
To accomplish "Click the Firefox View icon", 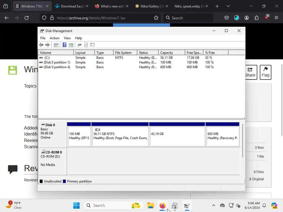I will (x=6, y=6).
